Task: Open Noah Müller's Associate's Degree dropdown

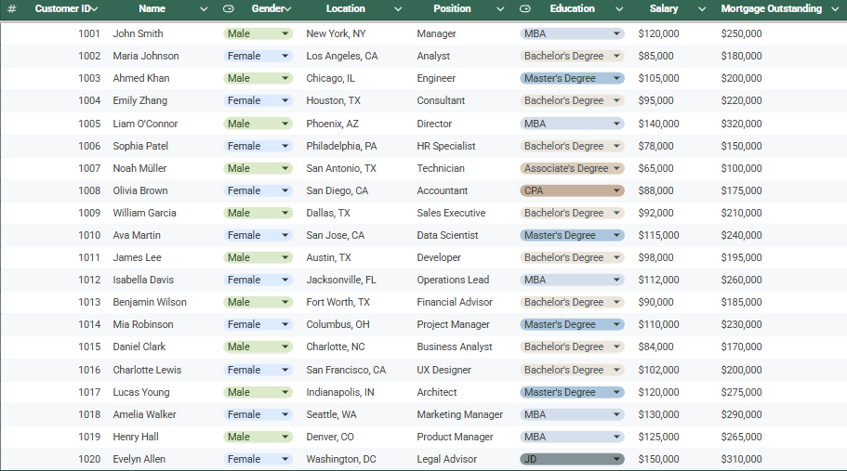Action: coord(616,168)
